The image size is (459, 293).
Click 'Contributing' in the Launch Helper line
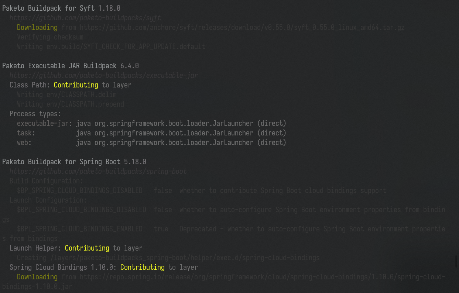(87, 248)
